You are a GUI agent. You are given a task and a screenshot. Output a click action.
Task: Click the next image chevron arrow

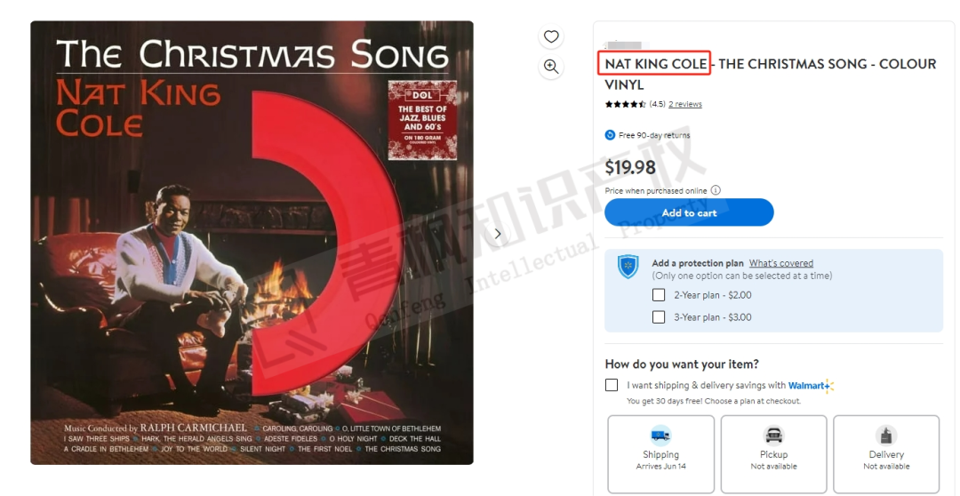point(498,234)
